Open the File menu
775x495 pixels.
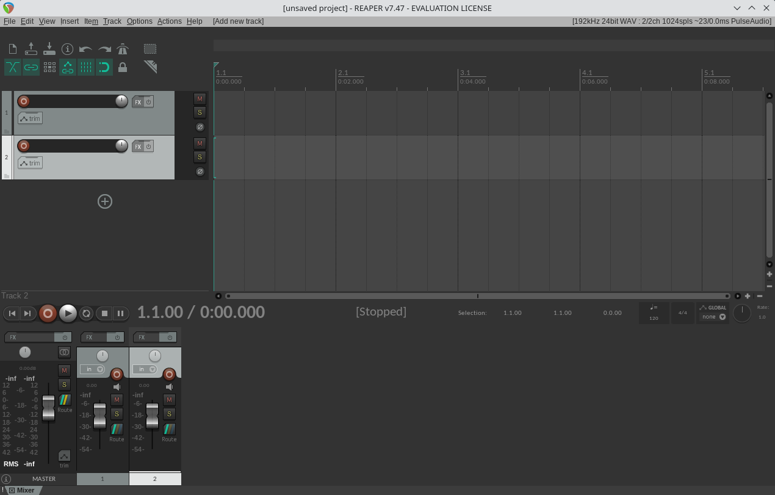tap(10, 21)
